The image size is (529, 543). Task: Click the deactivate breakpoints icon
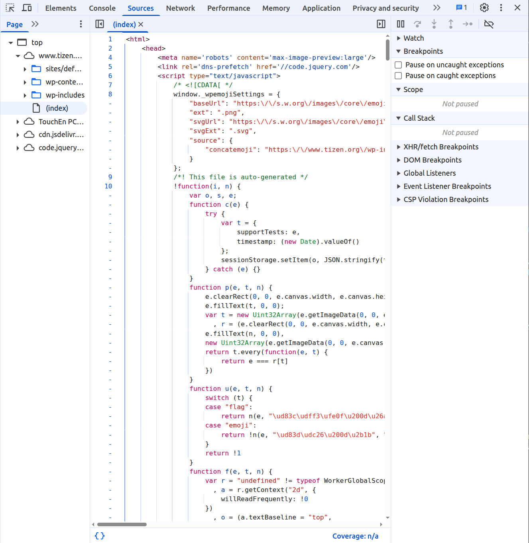point(489,24)
